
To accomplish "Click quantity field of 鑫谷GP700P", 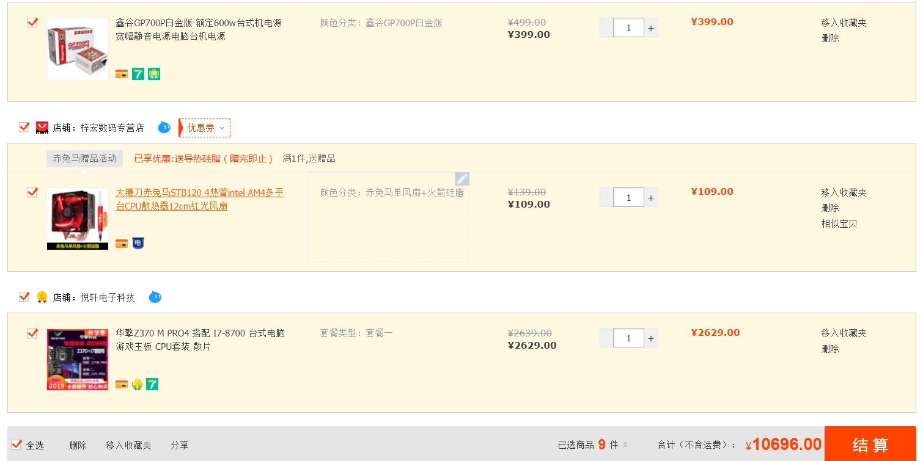I will tap(628, 28).
